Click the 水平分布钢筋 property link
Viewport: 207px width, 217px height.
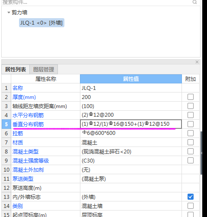[x=28, y=115]
